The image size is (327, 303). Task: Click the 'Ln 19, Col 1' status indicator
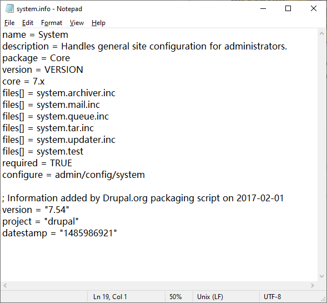pos(110,297)
